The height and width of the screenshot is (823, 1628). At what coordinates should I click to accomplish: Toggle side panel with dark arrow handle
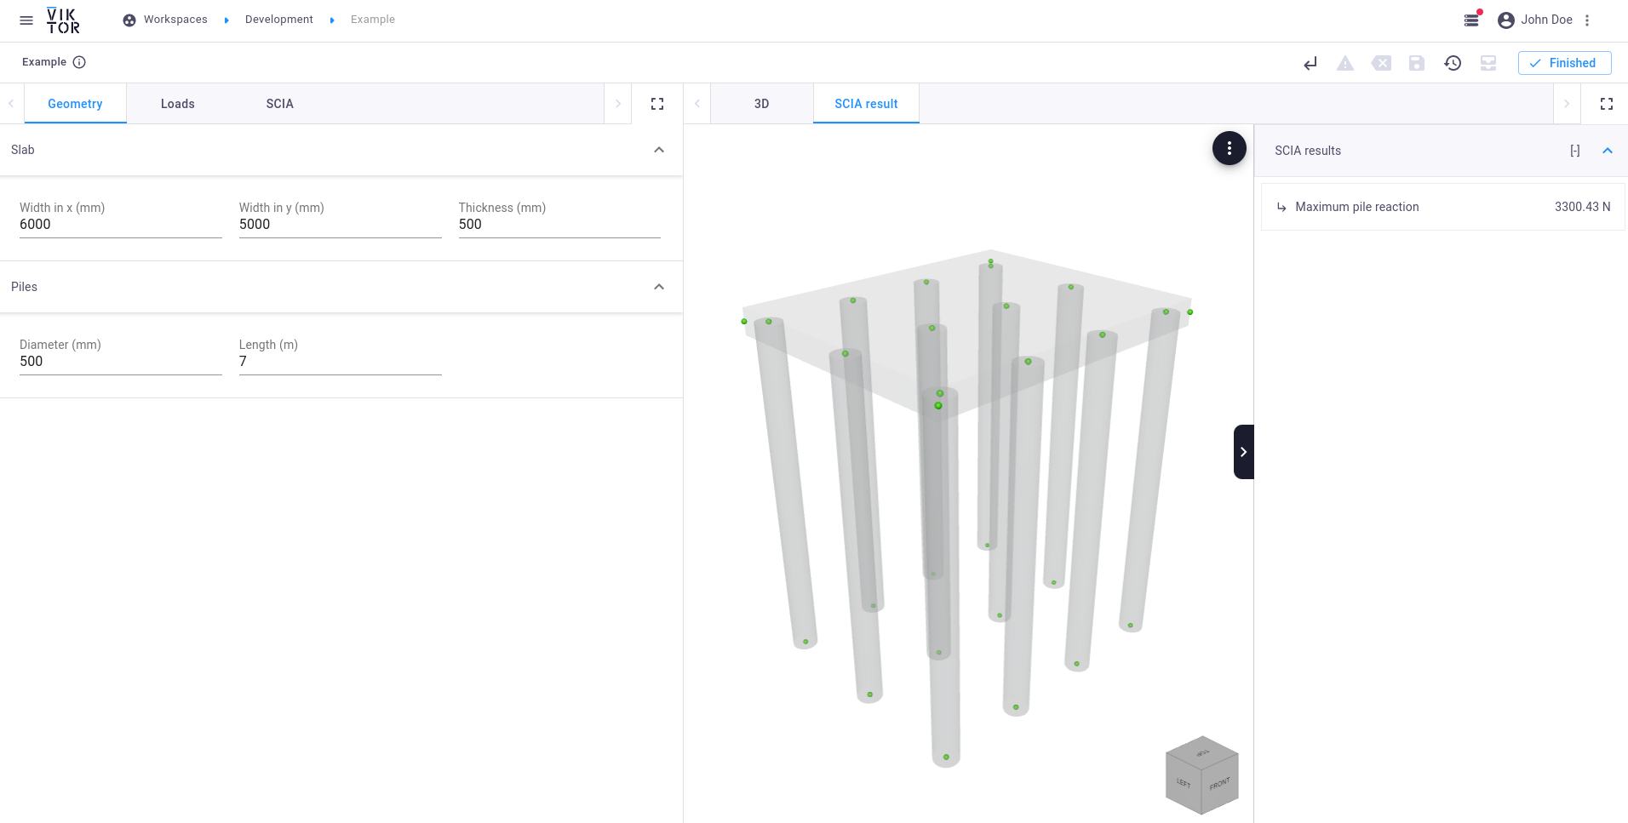coord(1243,452)
